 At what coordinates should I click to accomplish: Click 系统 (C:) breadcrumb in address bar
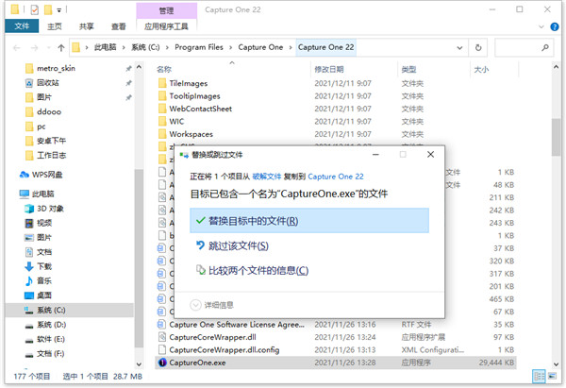145,47
